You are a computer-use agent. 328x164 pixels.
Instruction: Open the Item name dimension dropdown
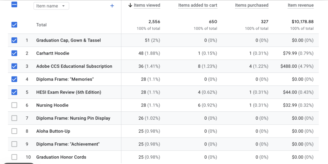pos(51,6)
